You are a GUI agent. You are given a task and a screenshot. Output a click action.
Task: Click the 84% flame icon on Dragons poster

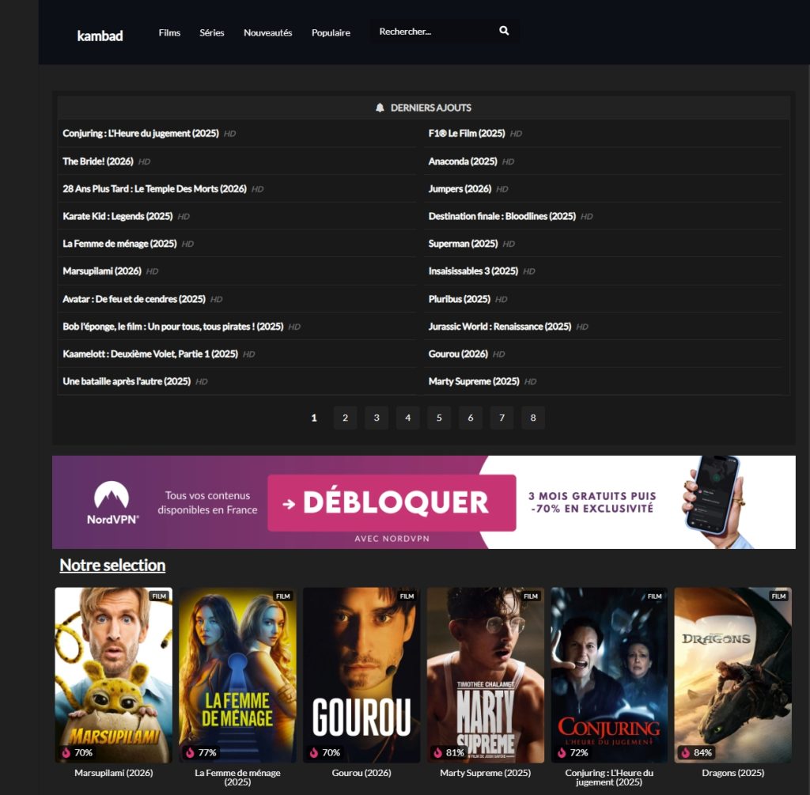685,753
